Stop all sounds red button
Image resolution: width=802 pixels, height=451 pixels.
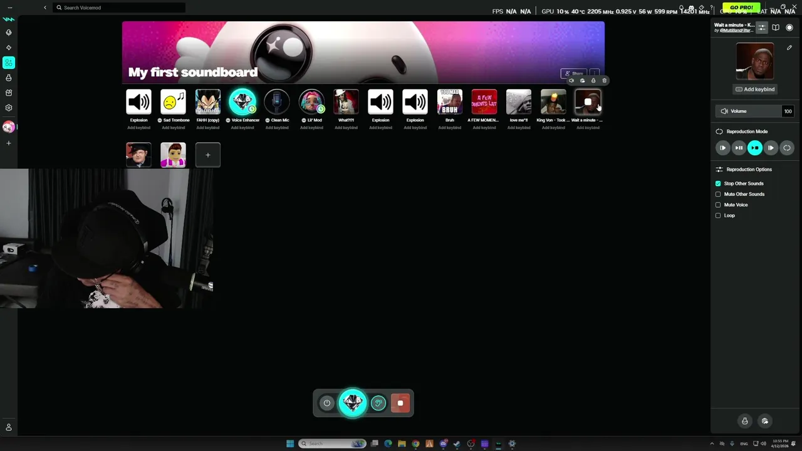pos(400,403)
